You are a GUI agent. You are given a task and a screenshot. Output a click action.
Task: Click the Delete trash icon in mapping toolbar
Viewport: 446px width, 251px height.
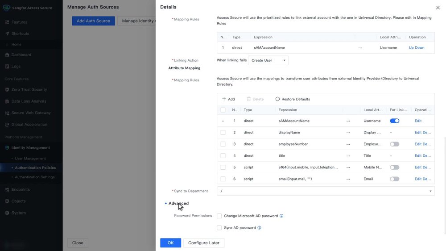(x=248, y=99)
